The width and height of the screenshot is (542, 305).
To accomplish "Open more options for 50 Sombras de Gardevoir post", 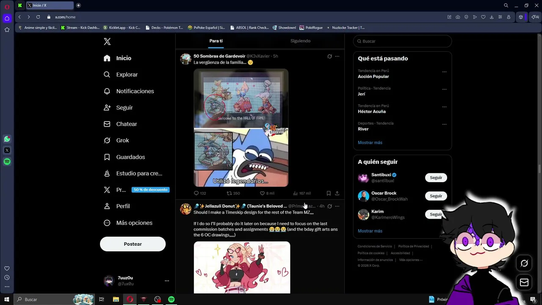I will click(337, 56).
